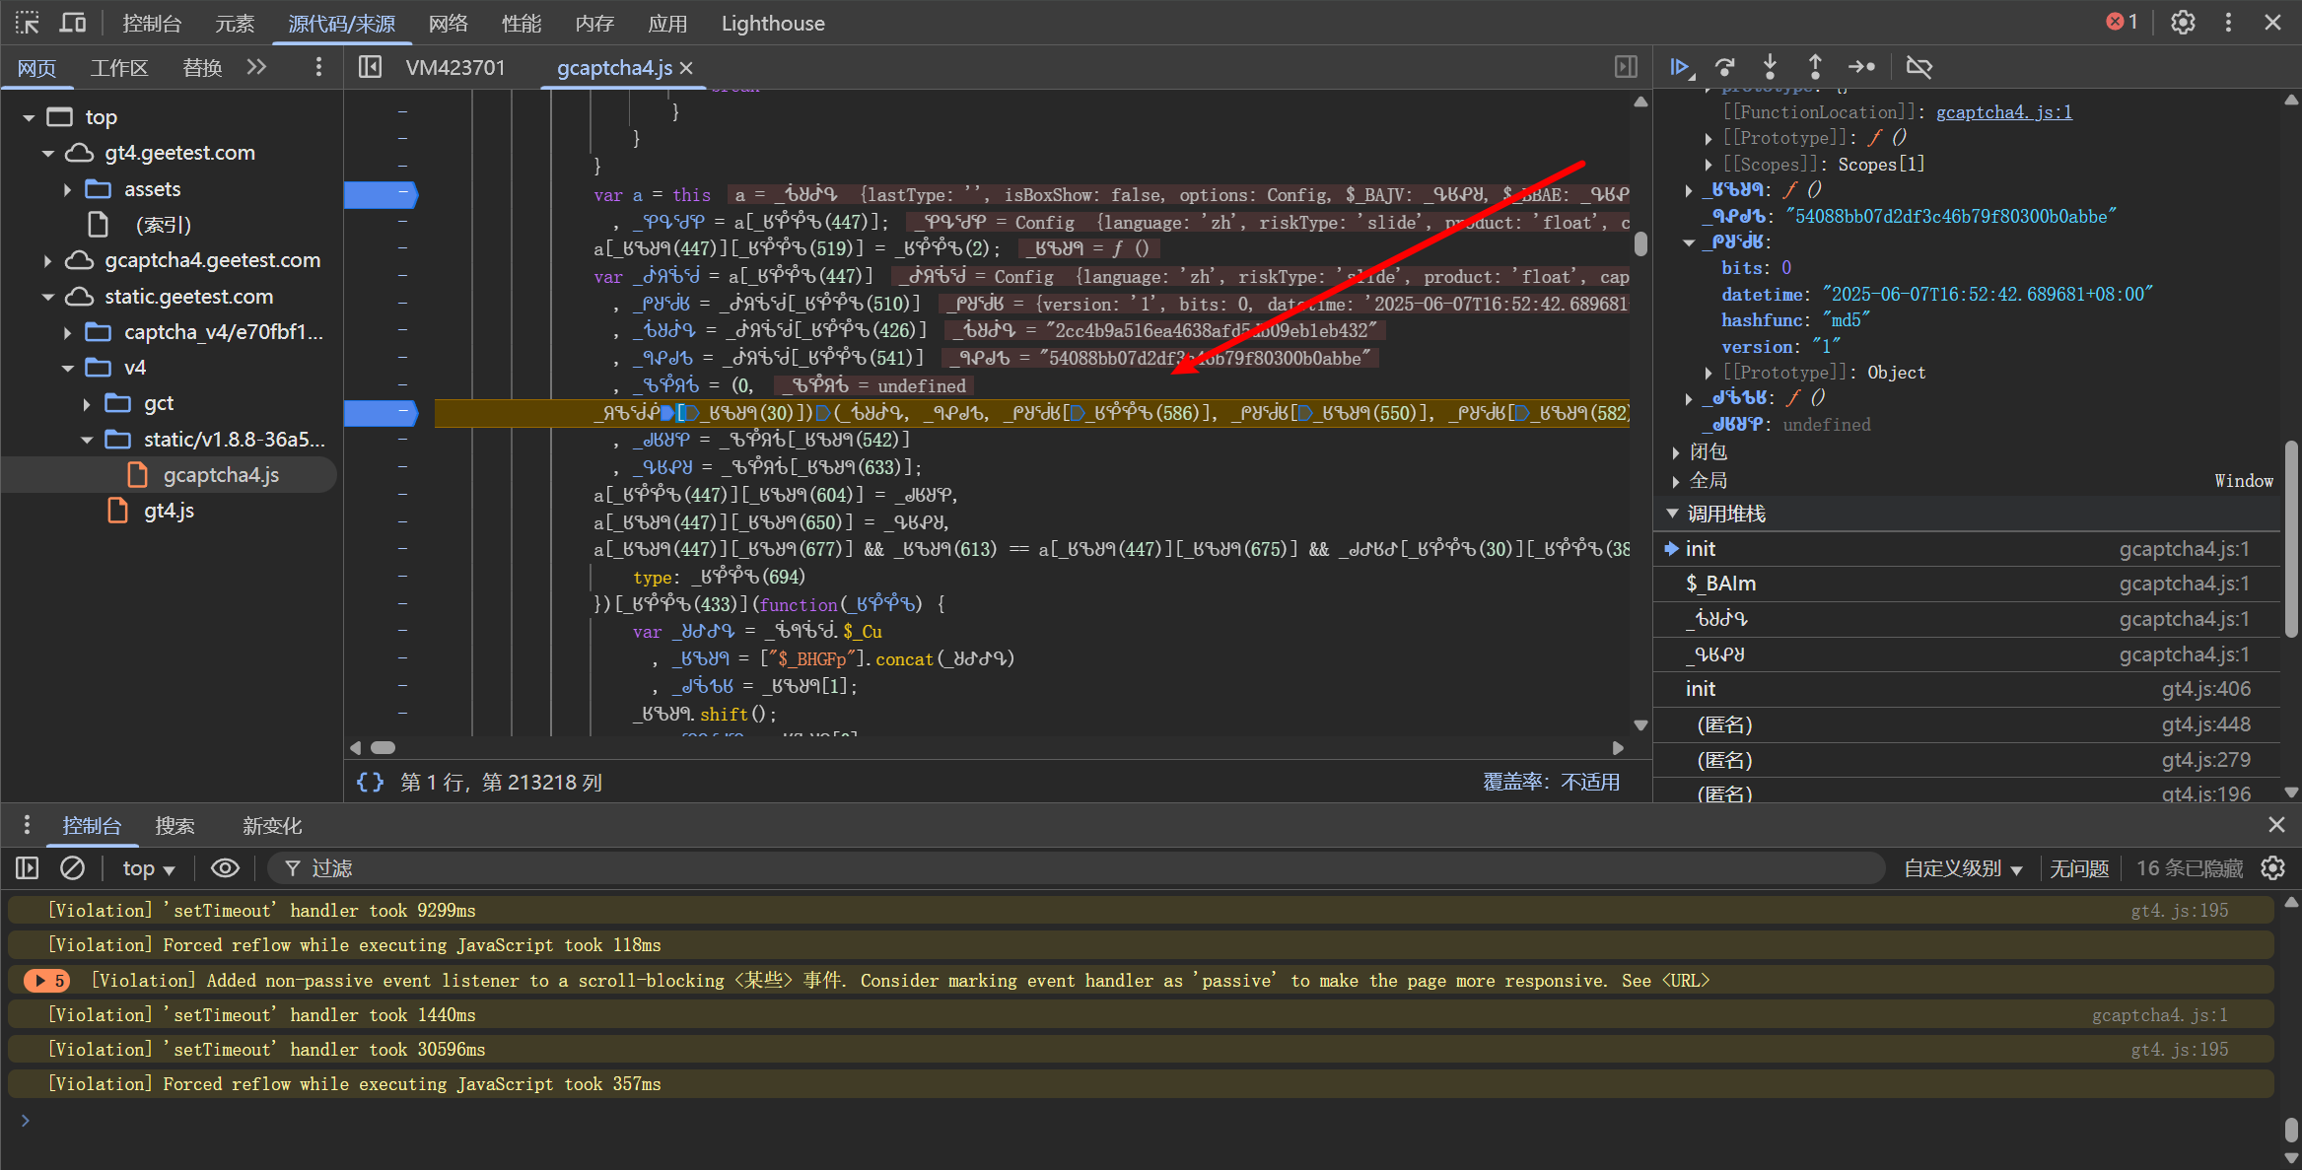Viewport: 2302px width, 1170px height.
Task: Switch to 控制台 main tab
Action: (152, 23)
